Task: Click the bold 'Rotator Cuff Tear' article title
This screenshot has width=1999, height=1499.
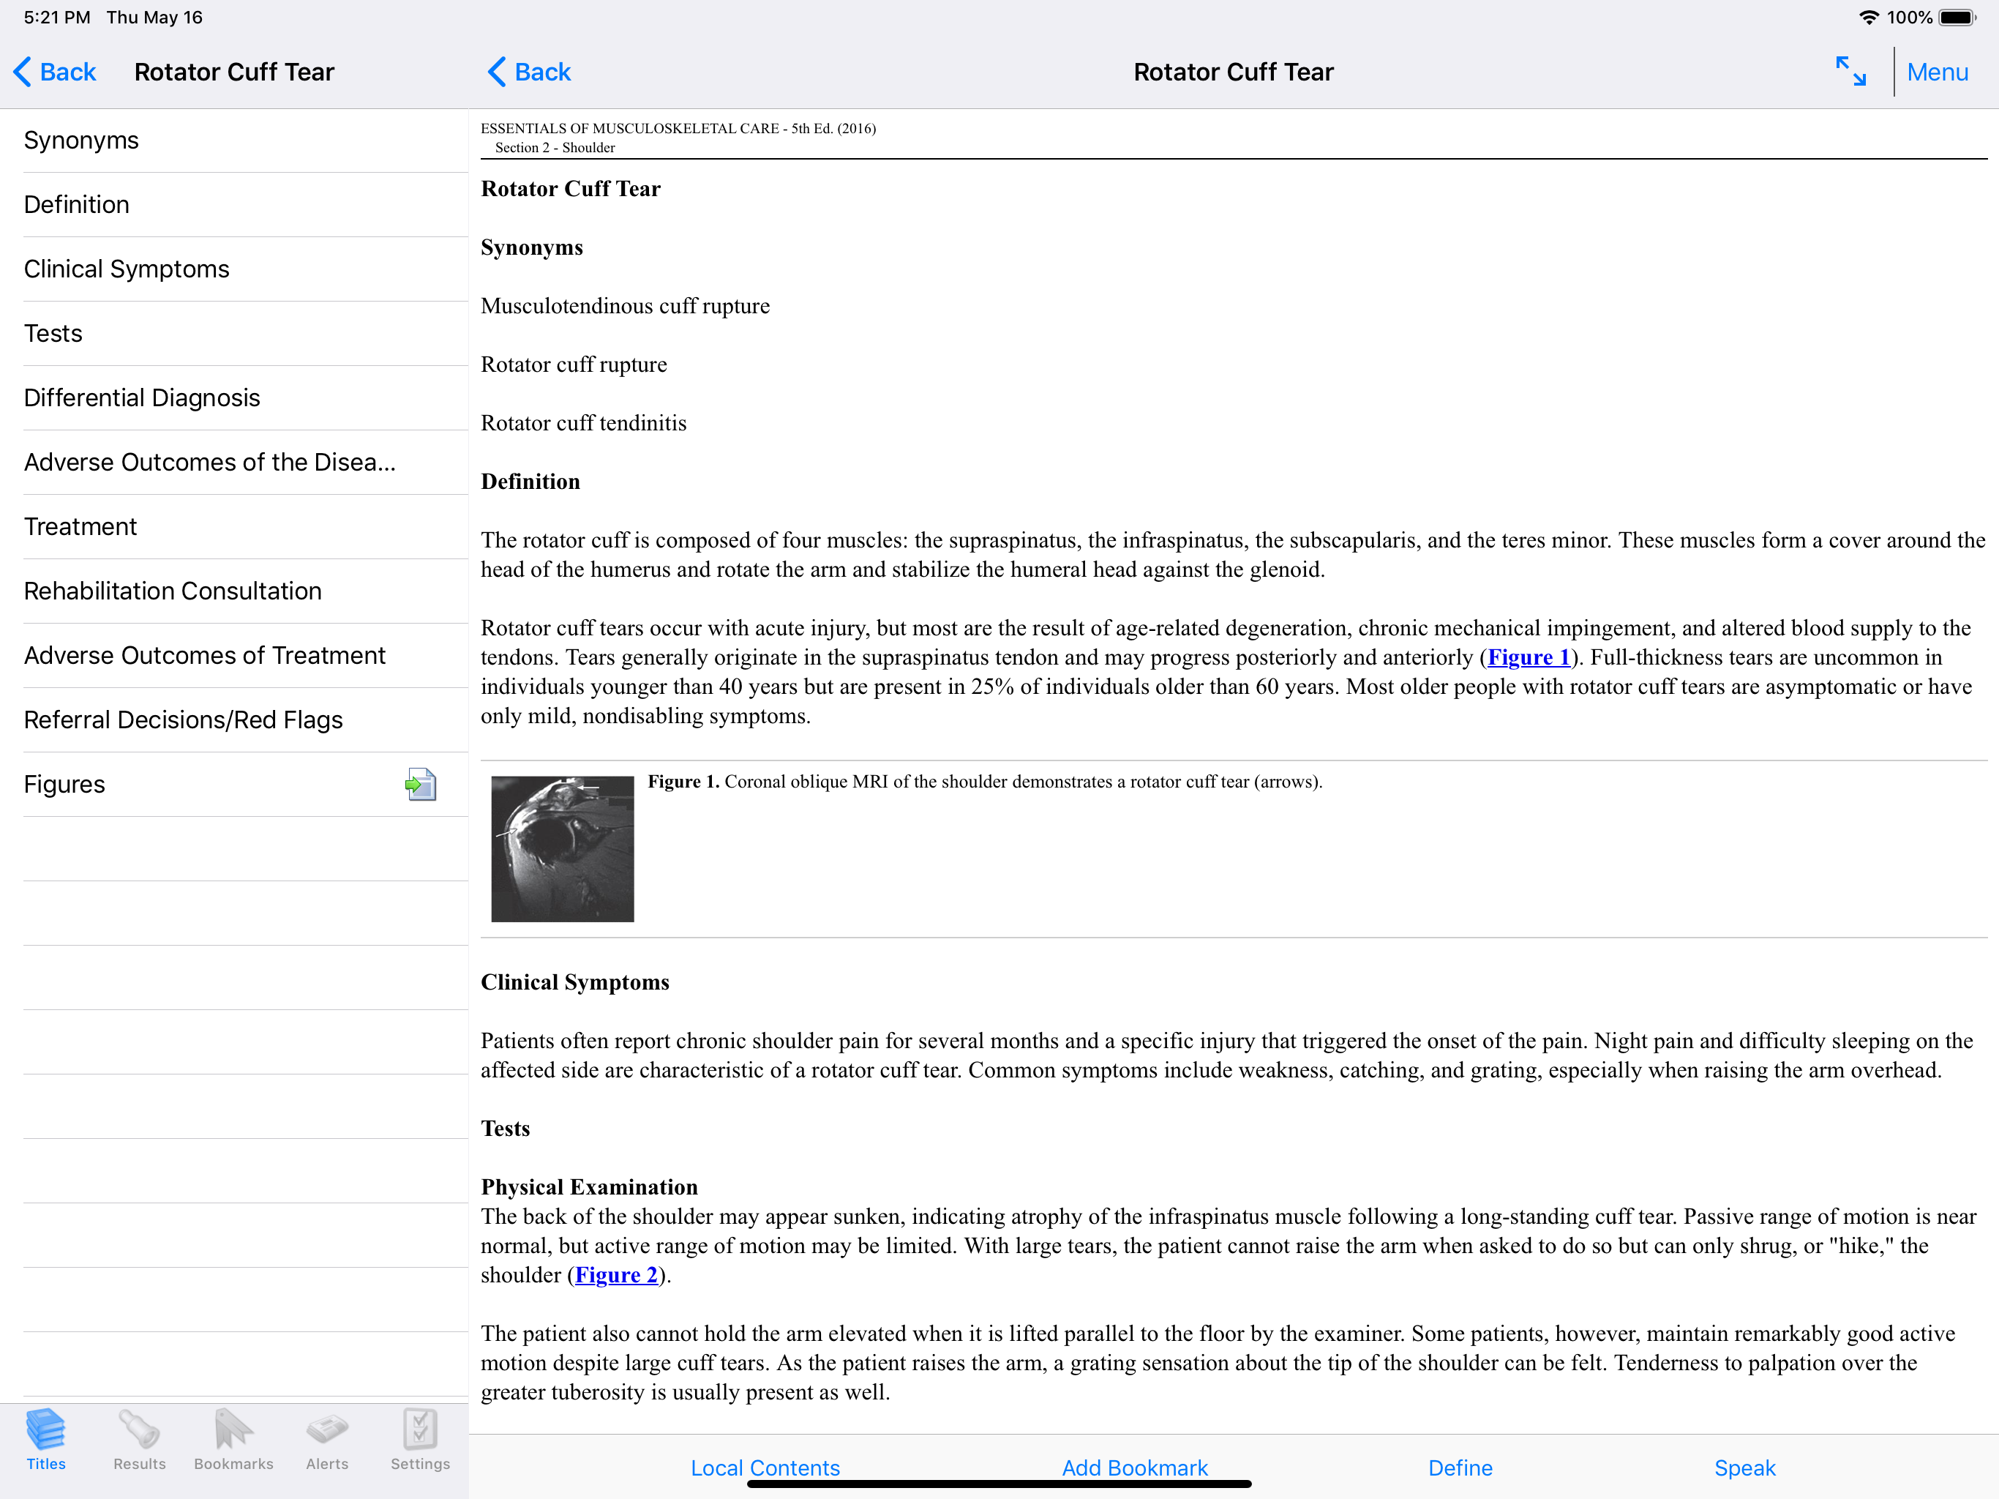Action: click(x=570, y=188)
